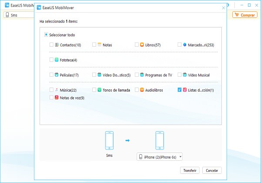This screenshot has width=261, height=183.
Task: Click the dropdown arrow beside iPhone 6s
Action: (x=180, y=157)
